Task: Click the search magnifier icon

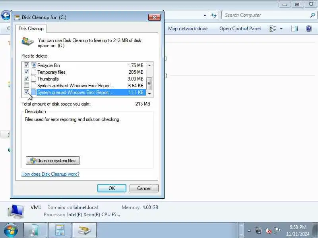Action: pyautogui.click(x=312, y=15)
